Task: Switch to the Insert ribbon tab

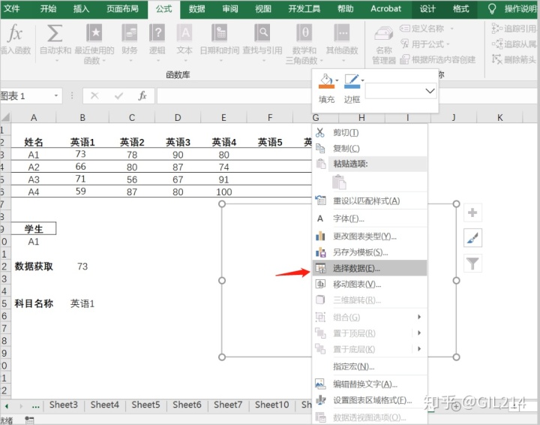Action: pyautogui.click(x=81, y=8)
